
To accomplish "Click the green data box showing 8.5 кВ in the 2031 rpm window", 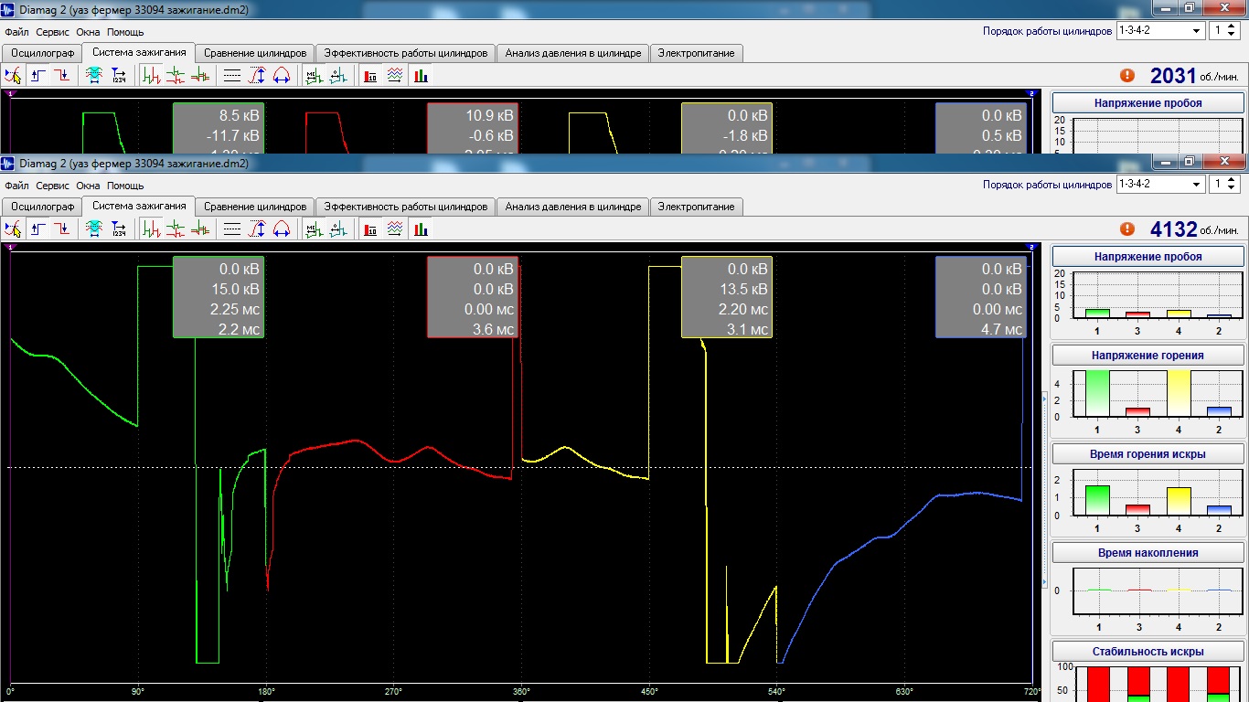I will point(219,128).
